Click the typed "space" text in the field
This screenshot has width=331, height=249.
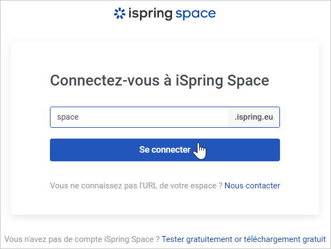[68, 116]
